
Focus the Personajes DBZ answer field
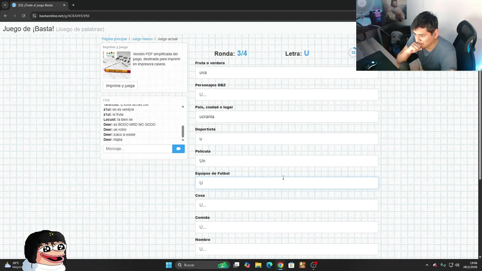pyautogui.click(x=287, y=94)
